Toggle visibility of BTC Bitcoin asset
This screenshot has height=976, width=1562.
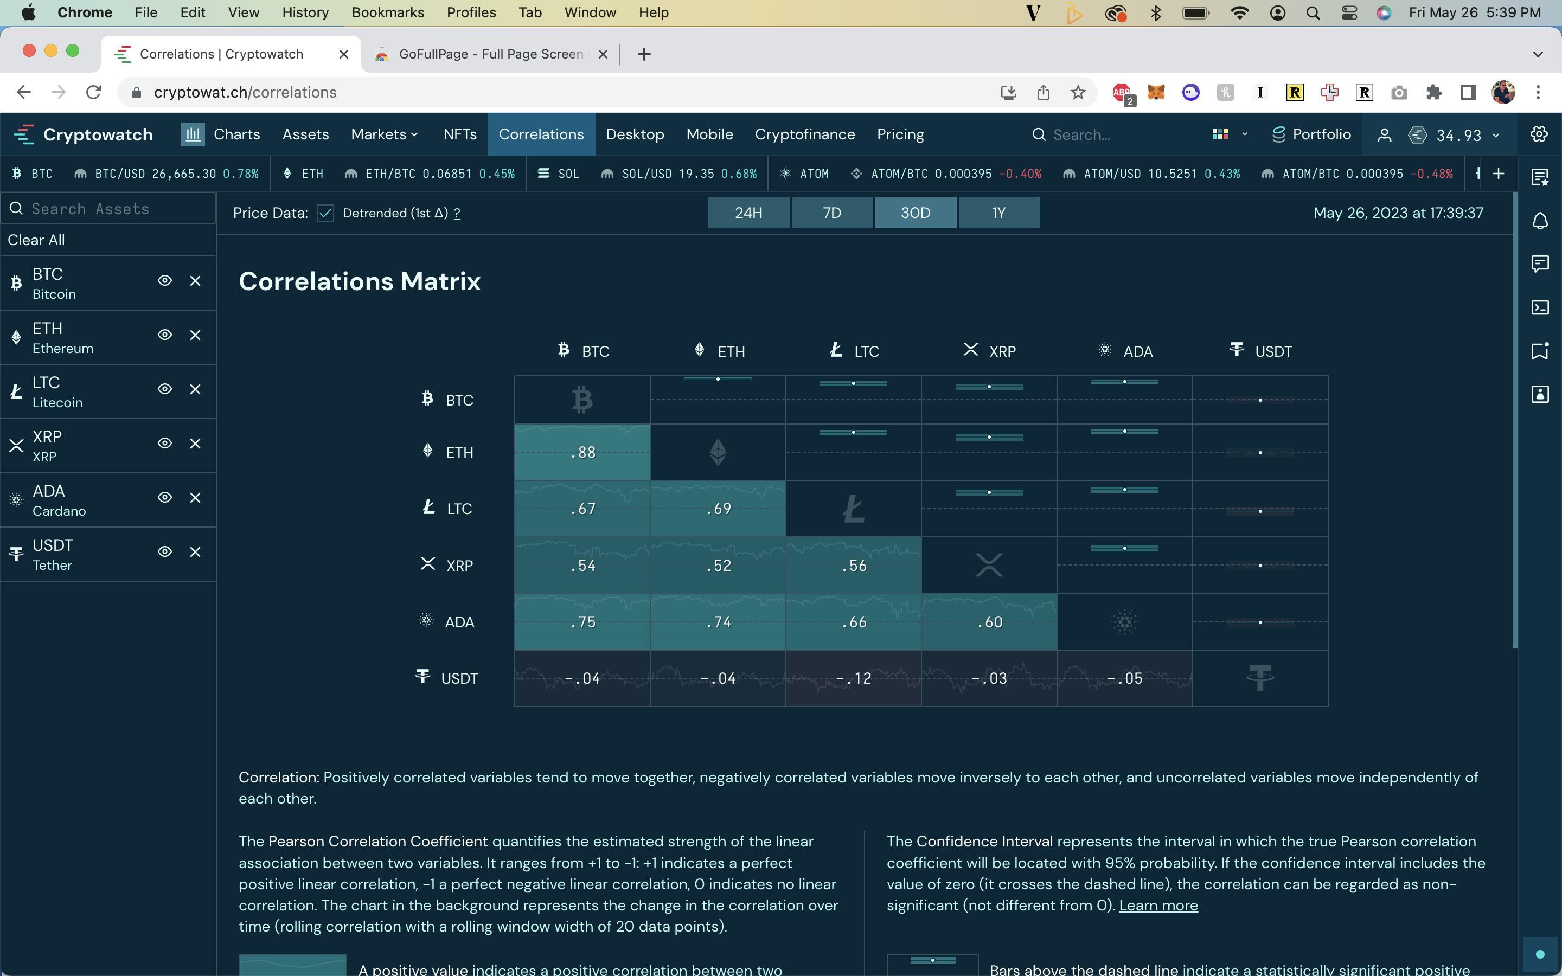(x=164, y=281)
